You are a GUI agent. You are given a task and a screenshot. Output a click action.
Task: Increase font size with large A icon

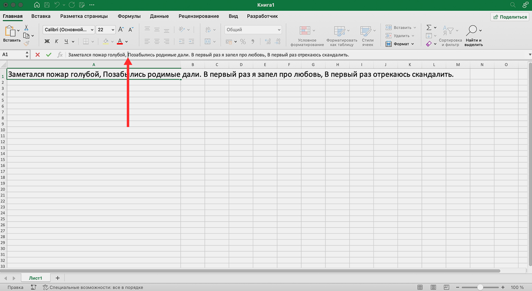pos(121,30)
